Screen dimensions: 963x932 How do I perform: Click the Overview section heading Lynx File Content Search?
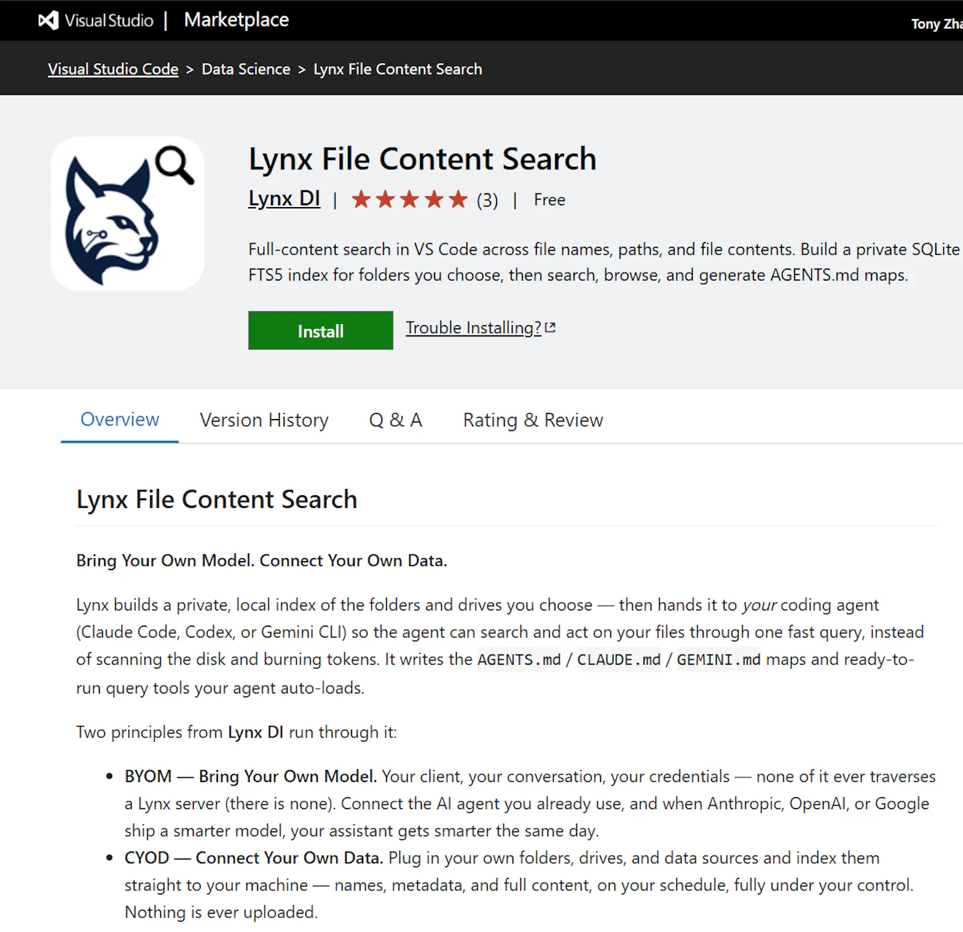pyautogui.click(x=217, y=499)
